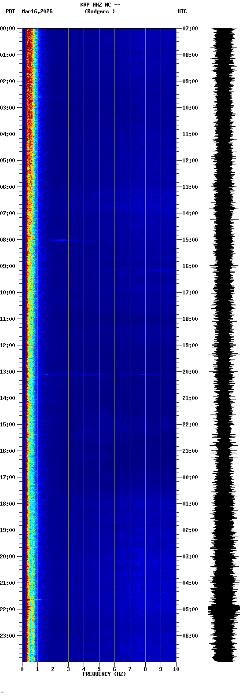Click the 20:00 label on PDT axis
Screen dimensions: 243x697
coord(7,557)
